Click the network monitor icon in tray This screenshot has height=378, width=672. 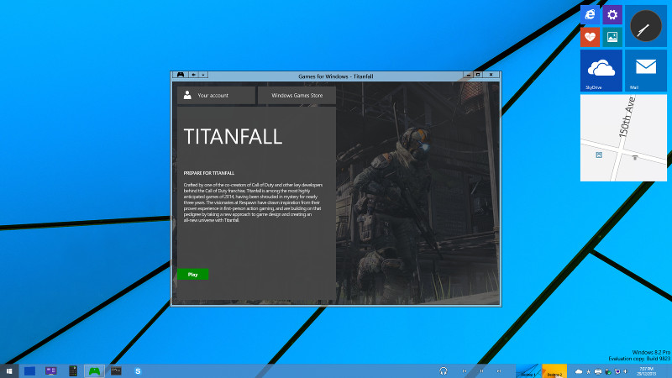(x=617, y=371)
